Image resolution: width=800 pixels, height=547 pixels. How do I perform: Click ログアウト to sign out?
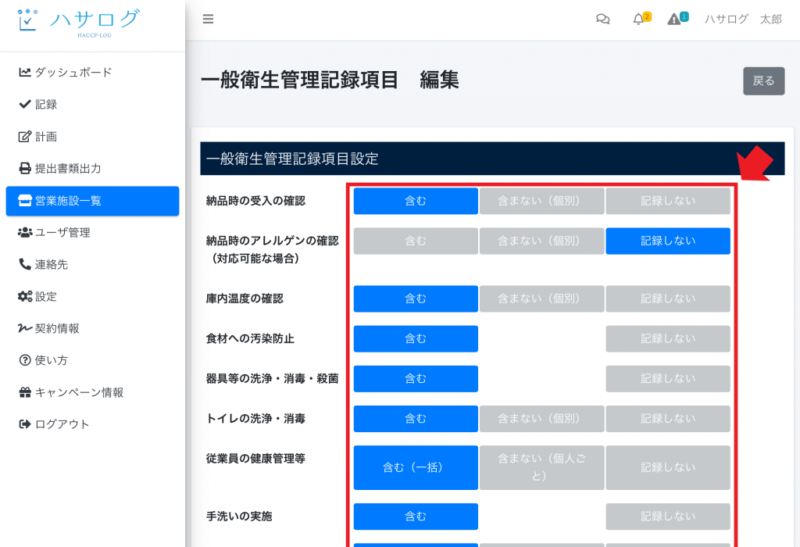62,424
